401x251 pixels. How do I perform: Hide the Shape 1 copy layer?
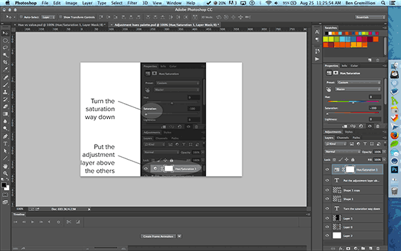(x=327, y=190)
